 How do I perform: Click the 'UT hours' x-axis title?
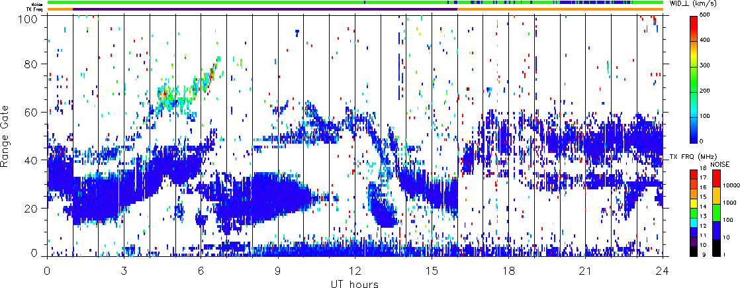click(x=355, y=284)
